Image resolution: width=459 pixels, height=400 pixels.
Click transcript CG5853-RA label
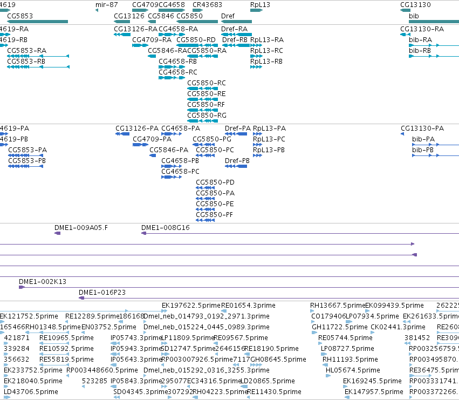(26, 51)
